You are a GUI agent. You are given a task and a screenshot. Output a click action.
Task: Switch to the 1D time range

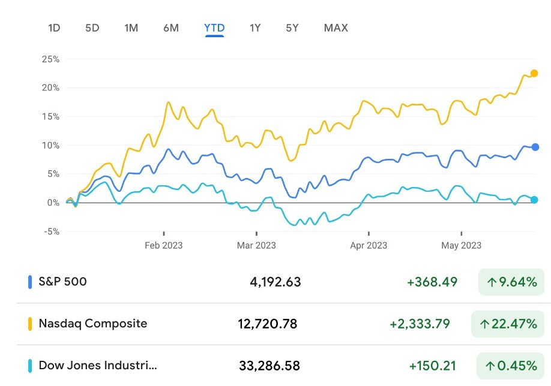coord(54,28)
